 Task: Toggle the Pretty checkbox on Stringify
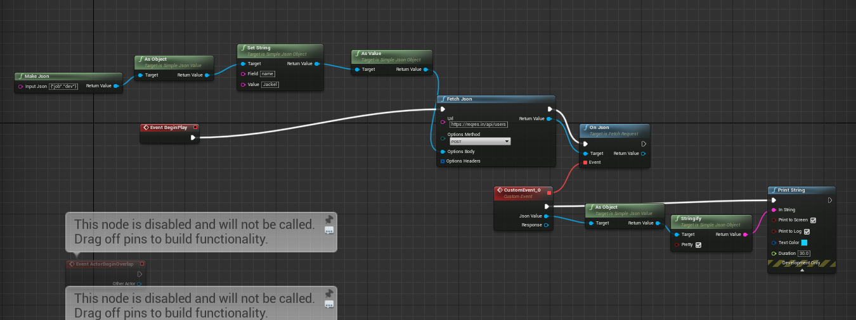click(699, 245)
